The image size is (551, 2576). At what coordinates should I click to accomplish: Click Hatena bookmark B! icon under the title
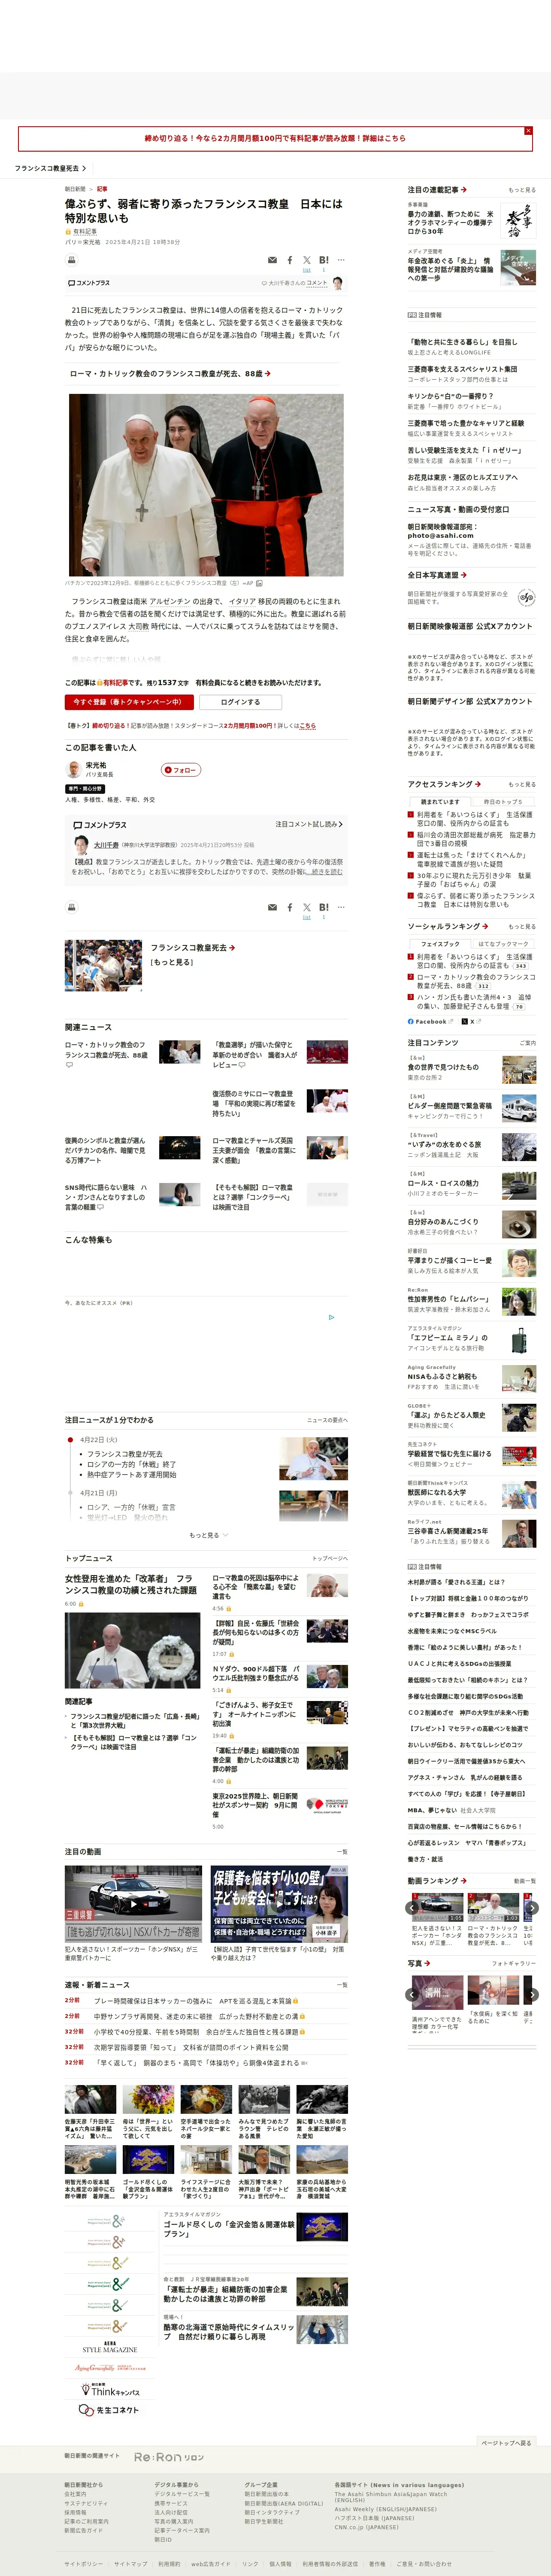click(x=324, y=260)
